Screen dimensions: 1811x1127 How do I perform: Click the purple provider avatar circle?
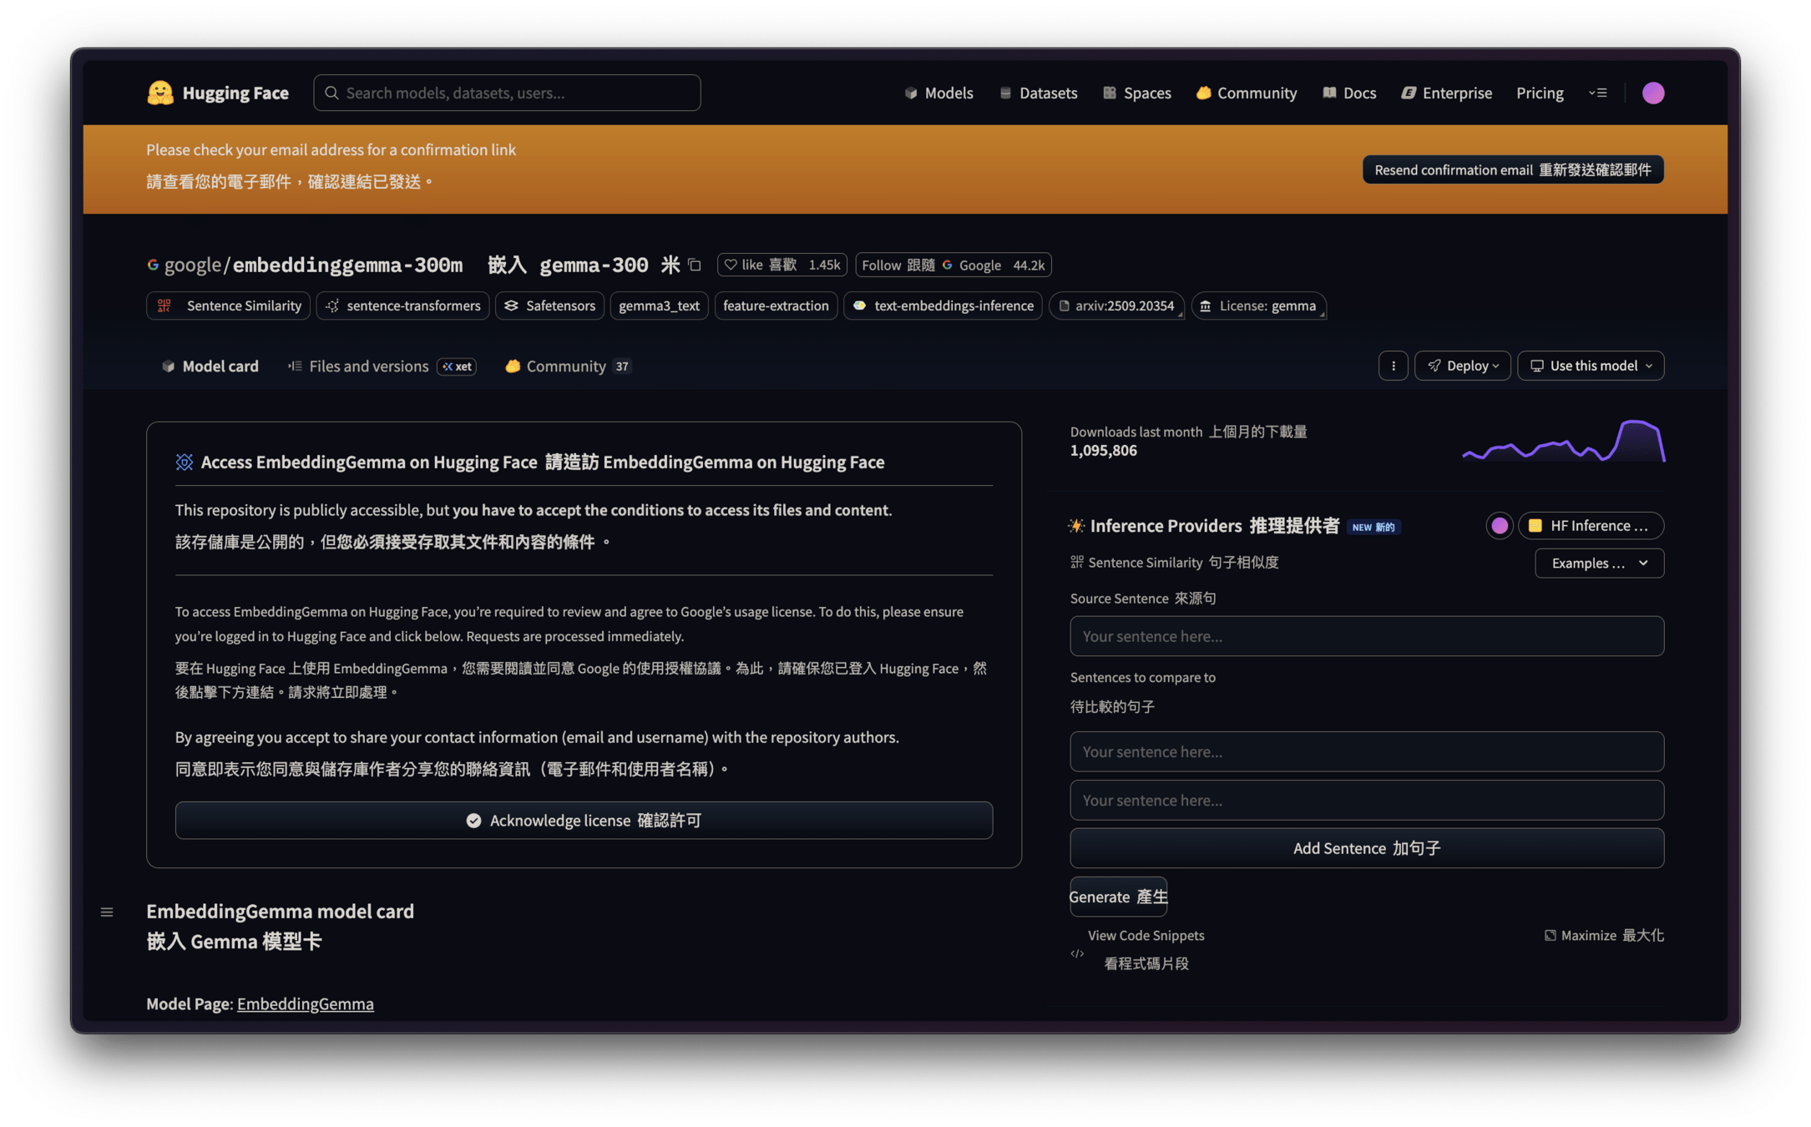pyautogui.click(x=1500, y=525)
